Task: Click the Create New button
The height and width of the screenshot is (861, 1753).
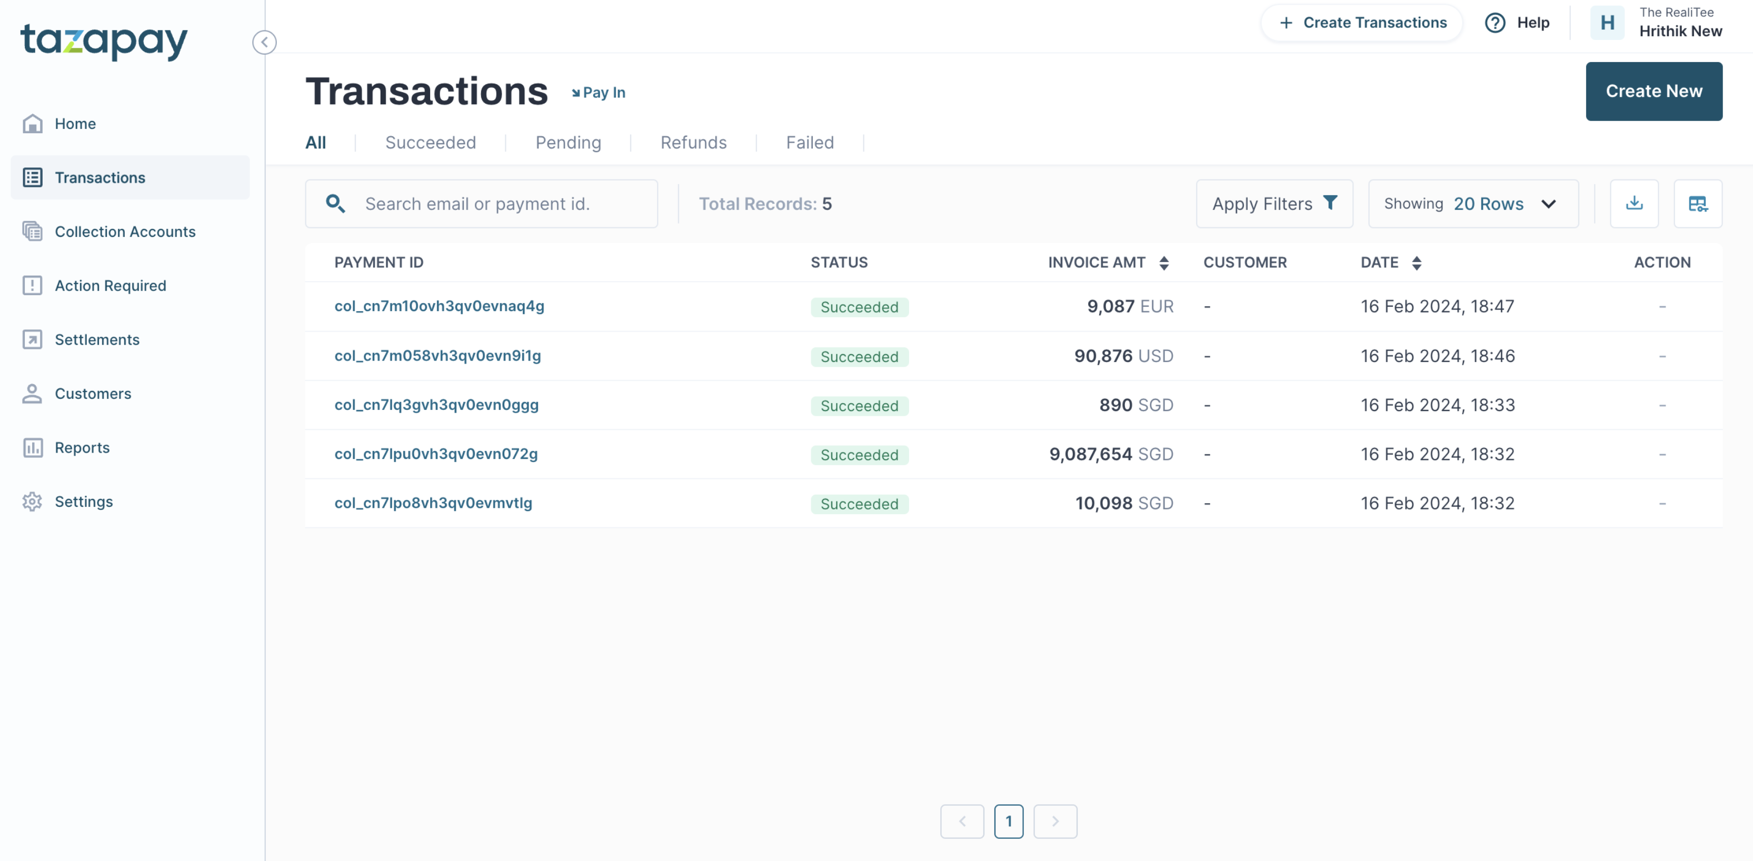Action: (x=1654, y=91)
